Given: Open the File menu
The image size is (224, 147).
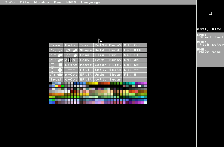Looking at the screenshot, I should [x=25, y=2].
